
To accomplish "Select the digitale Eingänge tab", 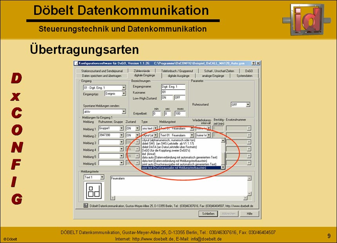I will tap(145, 76).
